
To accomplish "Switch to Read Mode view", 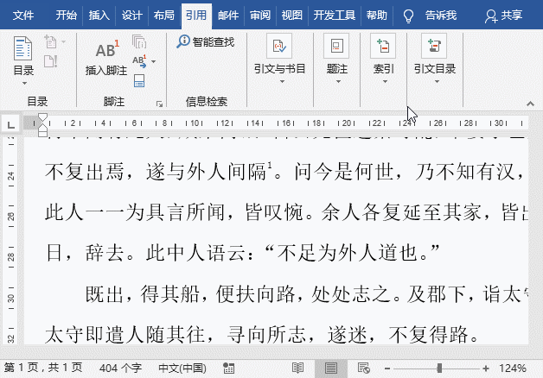I will pyautogui.click(x=297, y=369).
